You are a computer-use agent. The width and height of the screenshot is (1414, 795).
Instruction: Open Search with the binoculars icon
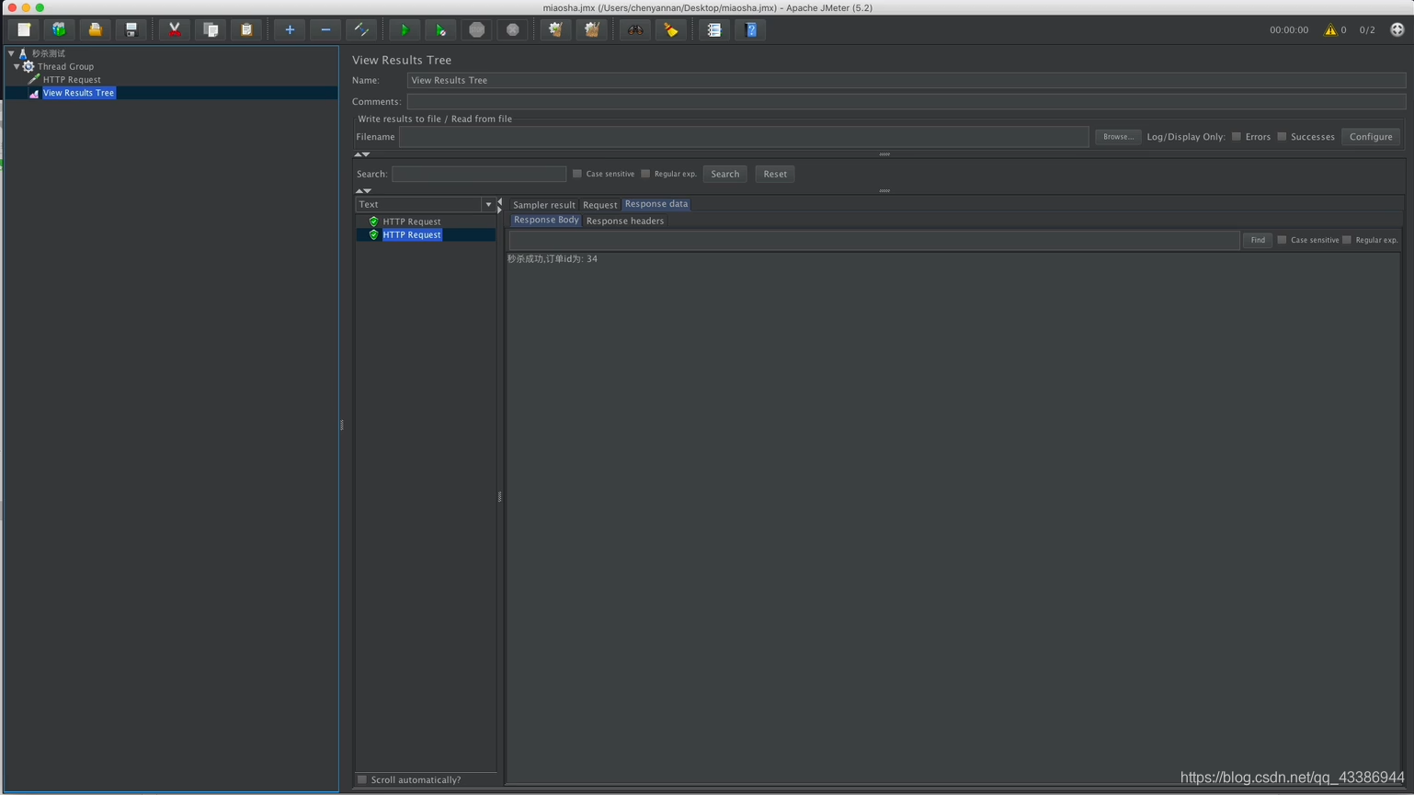coord(635,29)
